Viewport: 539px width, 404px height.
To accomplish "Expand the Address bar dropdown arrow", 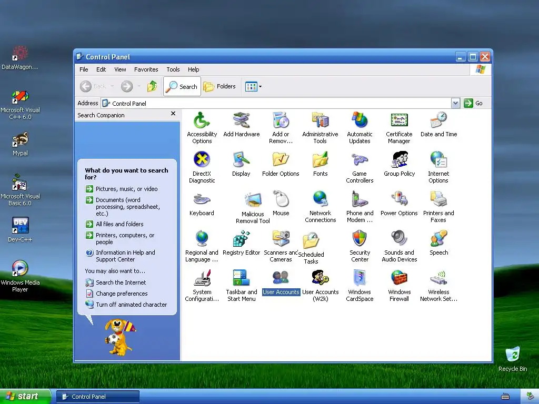I will (x=455, y=103).
